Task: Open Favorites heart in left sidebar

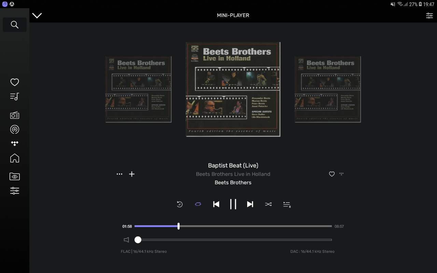Action: [x=14, y=82]
